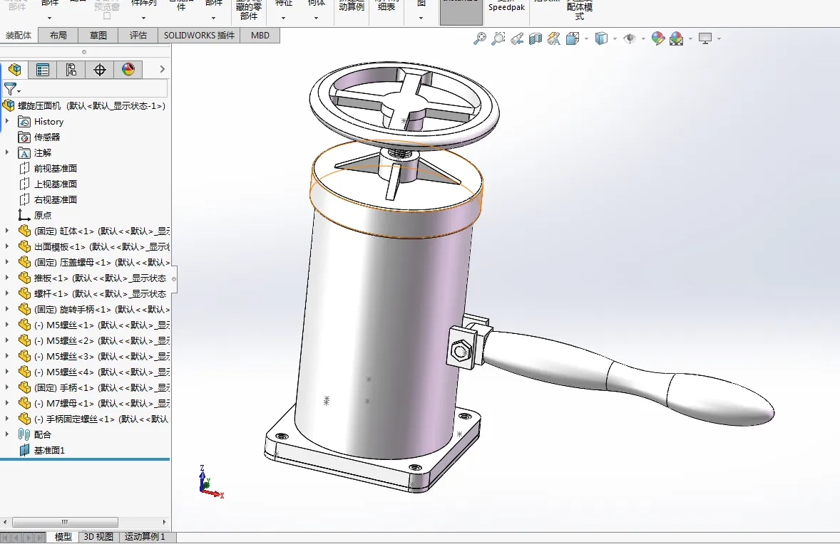840x544 pixels.
Task: Switch to the 评估 ribbon tab
Action: coord(138,36)
